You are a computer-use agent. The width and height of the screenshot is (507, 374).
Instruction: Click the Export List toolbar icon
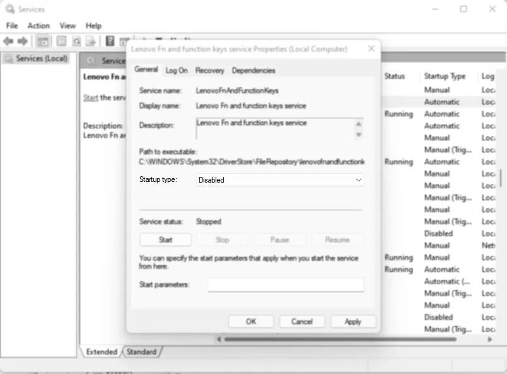point(92,41)
